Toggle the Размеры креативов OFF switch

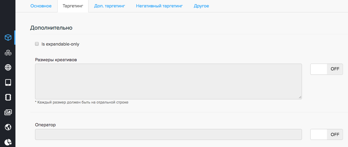point(327,69)
